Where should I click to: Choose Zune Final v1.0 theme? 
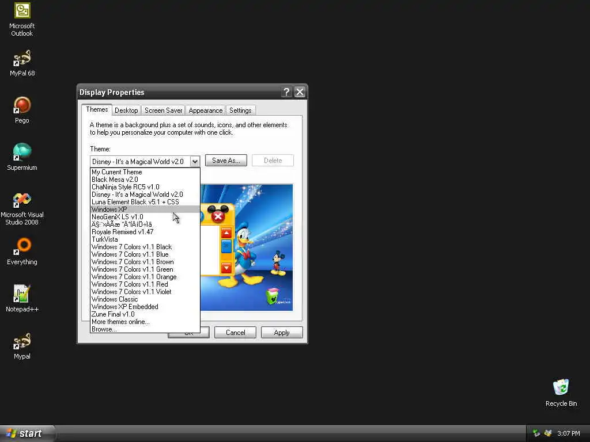click(145, 314)
